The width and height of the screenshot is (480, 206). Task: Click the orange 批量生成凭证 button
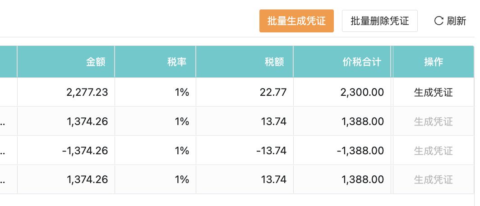[x=296, y=21]
